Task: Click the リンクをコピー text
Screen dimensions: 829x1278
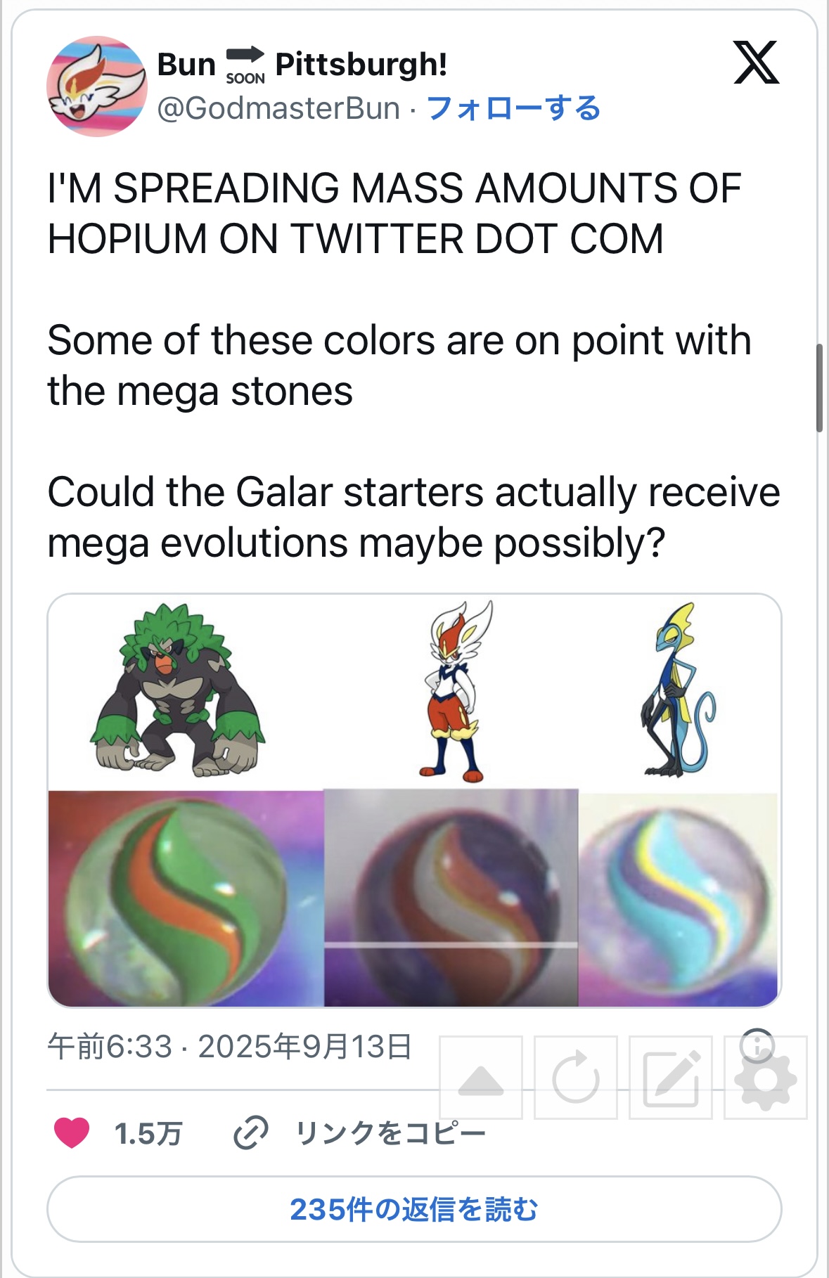Action: (390, 1132)
